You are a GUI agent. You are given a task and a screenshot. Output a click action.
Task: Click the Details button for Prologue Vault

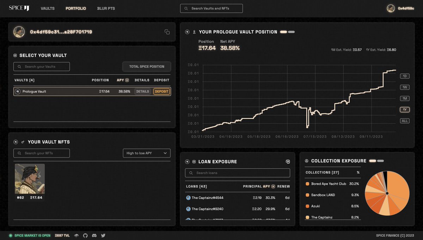tap(143, 92)
